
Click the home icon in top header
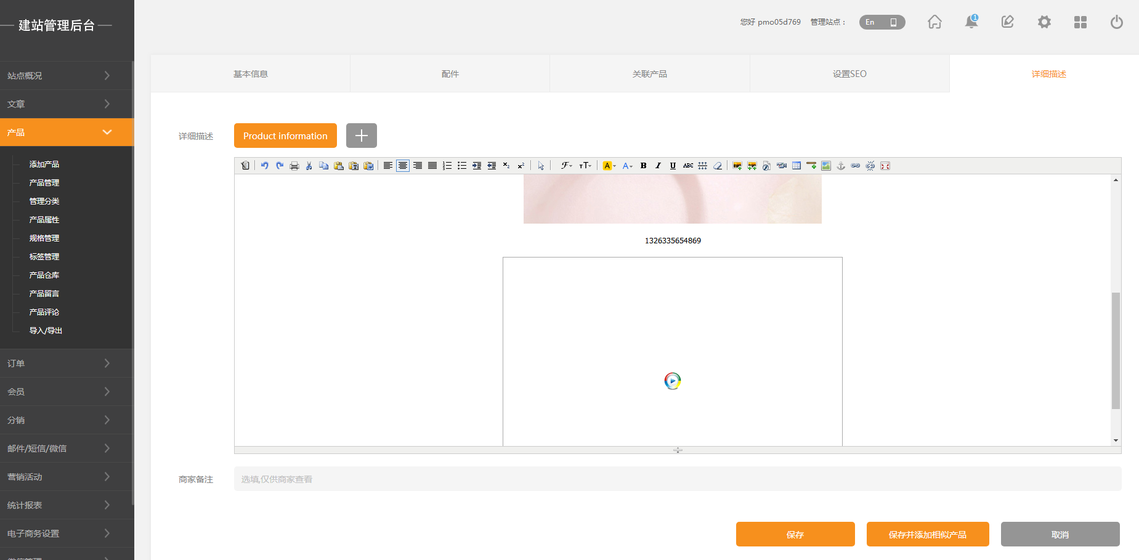coord(934,22)
